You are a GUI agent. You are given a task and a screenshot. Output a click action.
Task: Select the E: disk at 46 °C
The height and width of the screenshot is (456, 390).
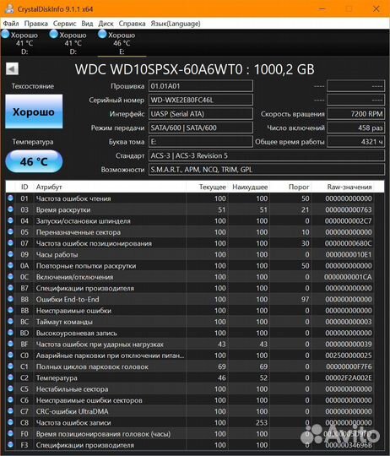point(122,43)
